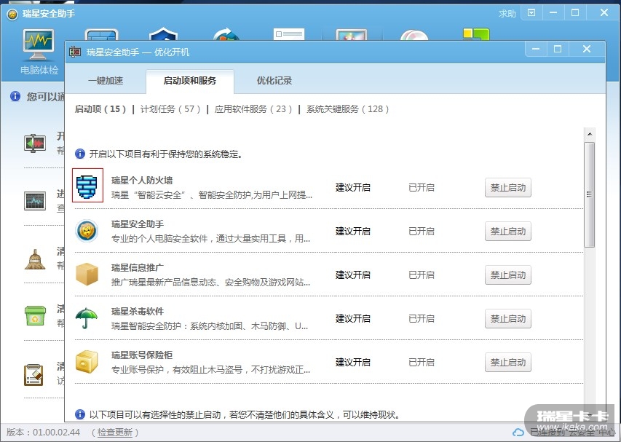621x442 pixels.
Task: Switch to the 优化记录 tab
Action: click(274, 81)
